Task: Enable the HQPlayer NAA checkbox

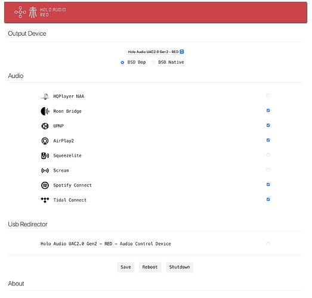Action: tap(268, 95)
